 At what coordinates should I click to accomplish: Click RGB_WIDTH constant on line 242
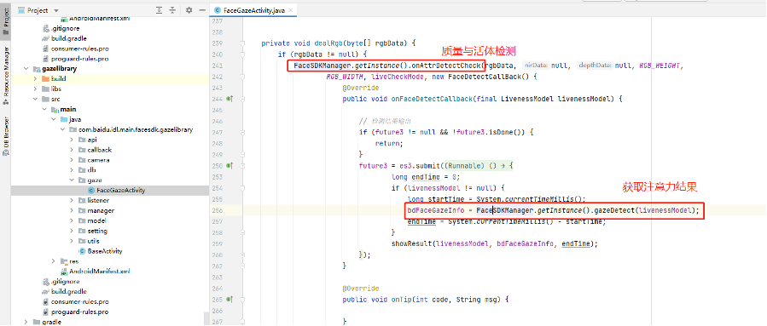pyautogui.click(x=345, y=77)
